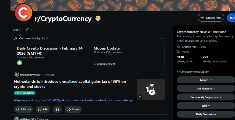The image size is (235, 120).
Task: Give an award to the Netherlands post
Action: pos(57,109)
